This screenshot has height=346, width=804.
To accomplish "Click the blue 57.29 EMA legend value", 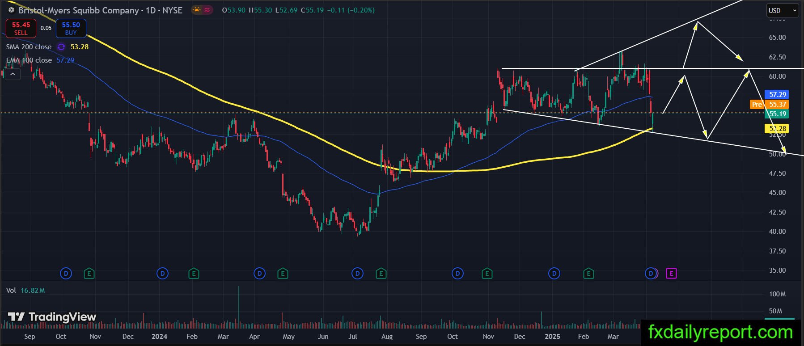I will [65, 60].
